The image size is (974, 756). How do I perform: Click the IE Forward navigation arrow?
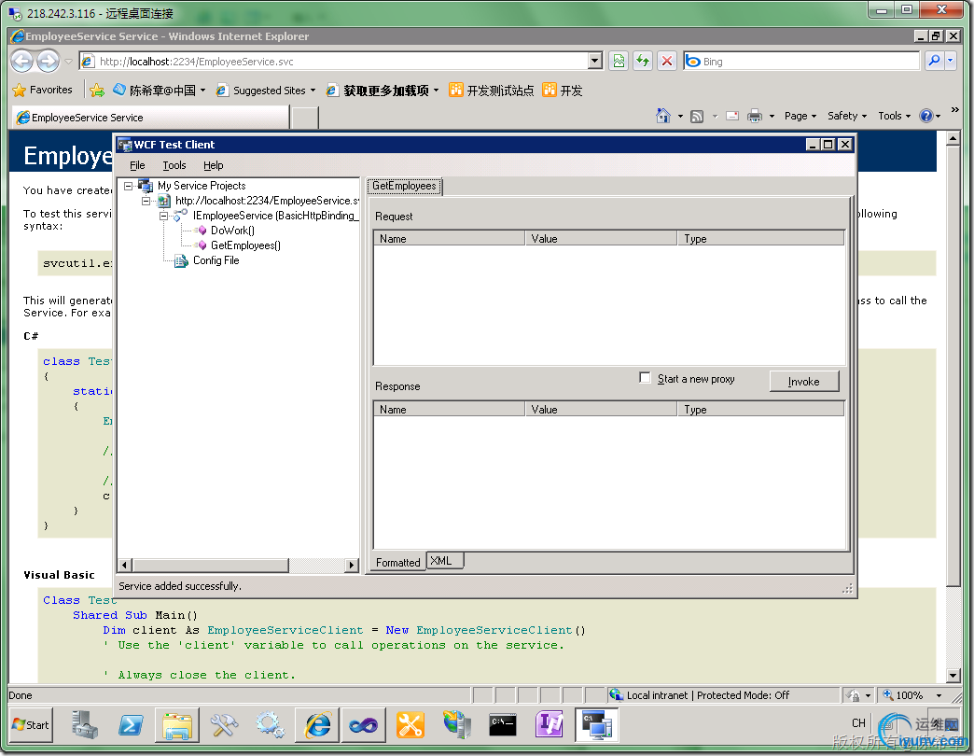click(48, 61)
